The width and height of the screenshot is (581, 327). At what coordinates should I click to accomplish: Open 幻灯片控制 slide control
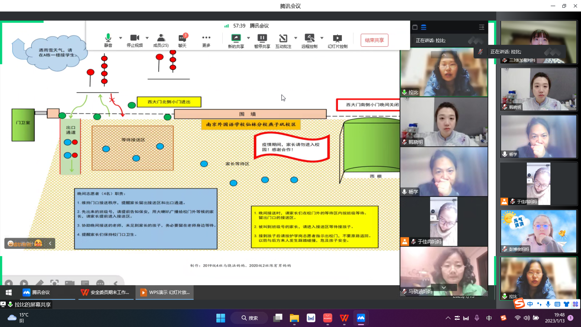click(x=337, y=41)
